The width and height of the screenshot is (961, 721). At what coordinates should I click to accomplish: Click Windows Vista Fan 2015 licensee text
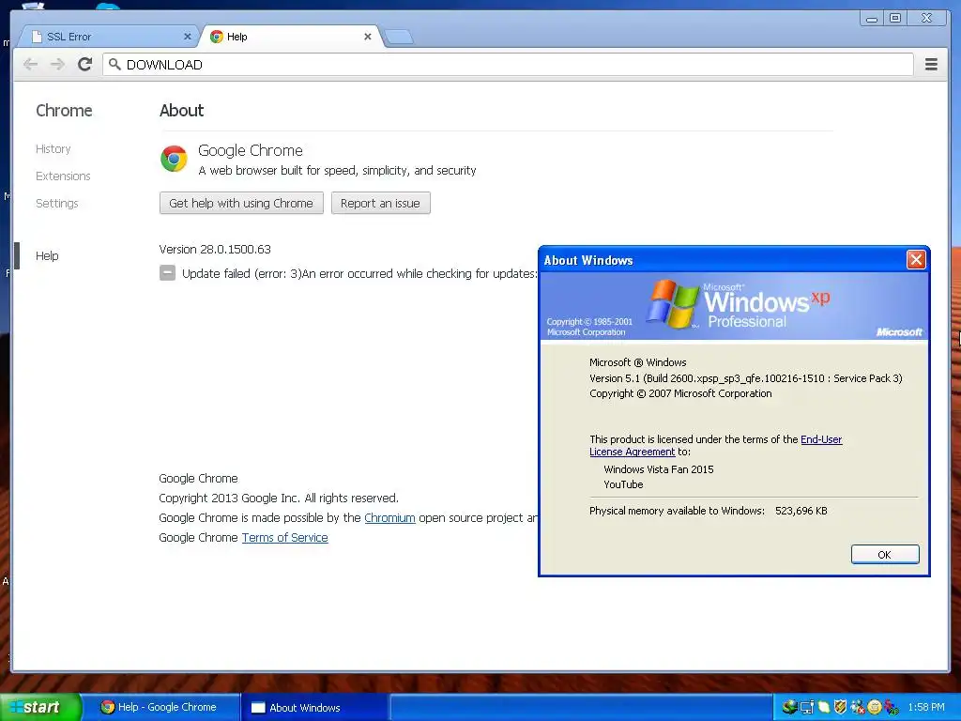pyautogui.click(x=659, y=469)
